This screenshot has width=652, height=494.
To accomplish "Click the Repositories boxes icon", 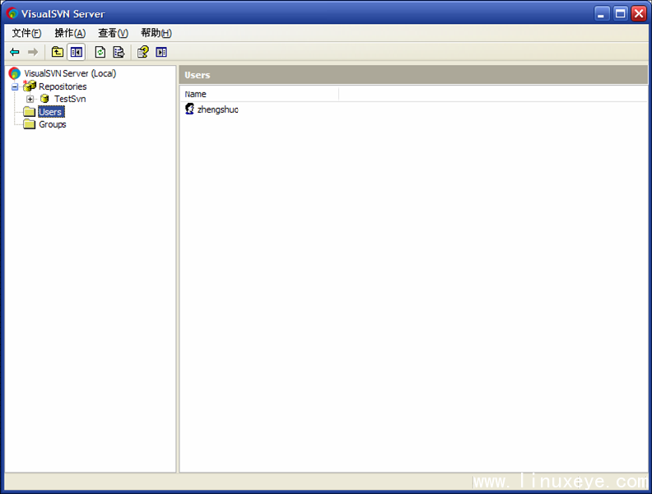I will [30, 86].
